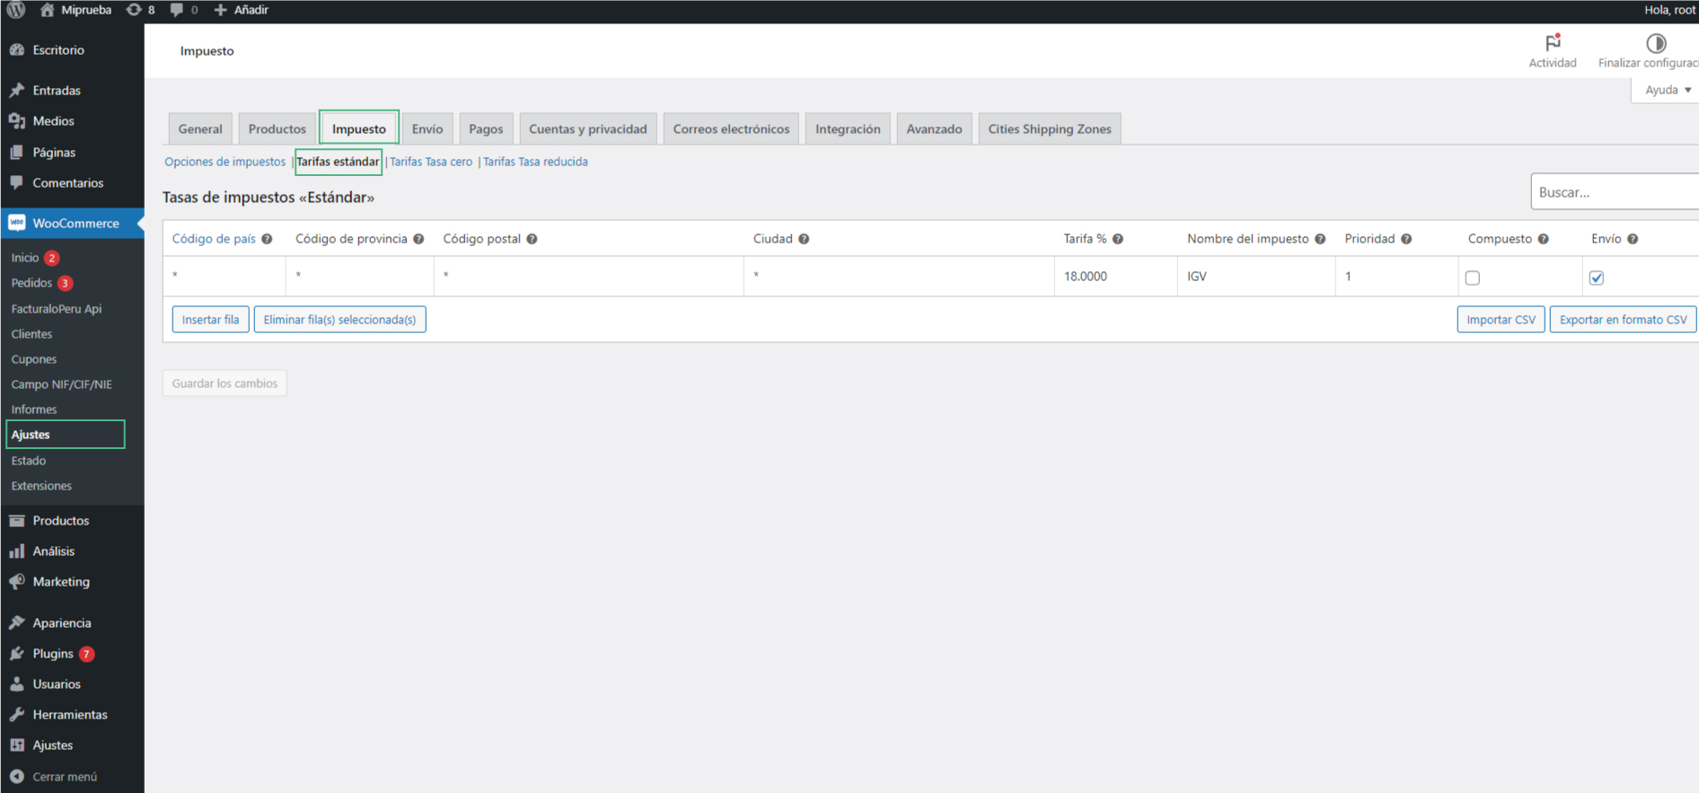Click the WordPress logo icon

16,10
